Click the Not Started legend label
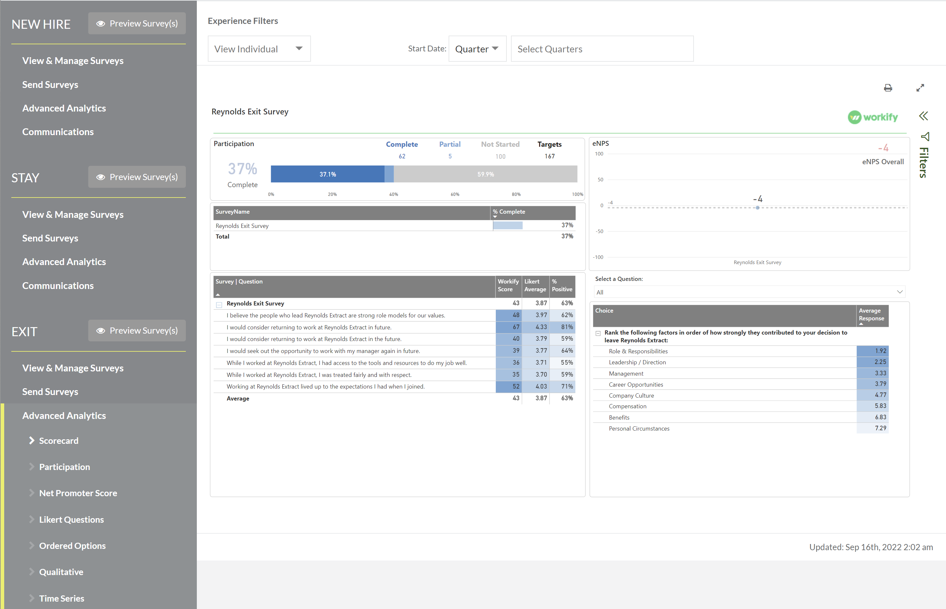Screen dimensions: 946x609 pyautogui.click(x=500, y=144)
